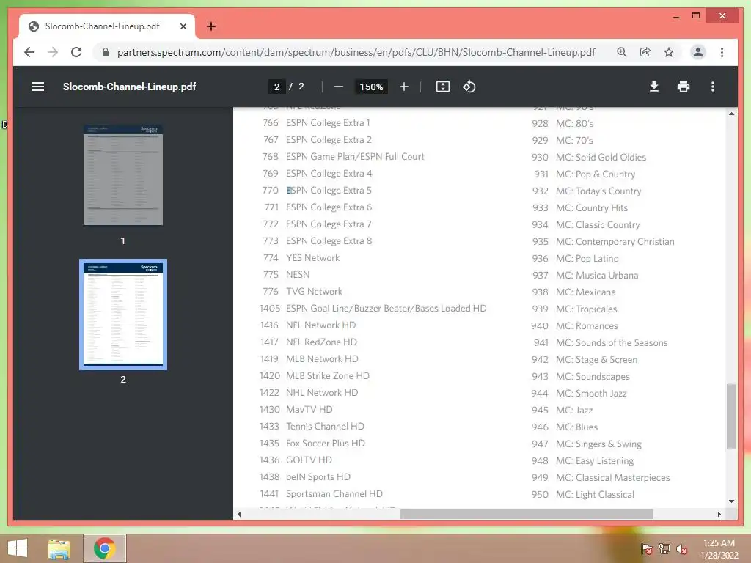Click "MC: Light Classical" text
The height and width of the screenshot is (563, 751).
tap(595, 495)
